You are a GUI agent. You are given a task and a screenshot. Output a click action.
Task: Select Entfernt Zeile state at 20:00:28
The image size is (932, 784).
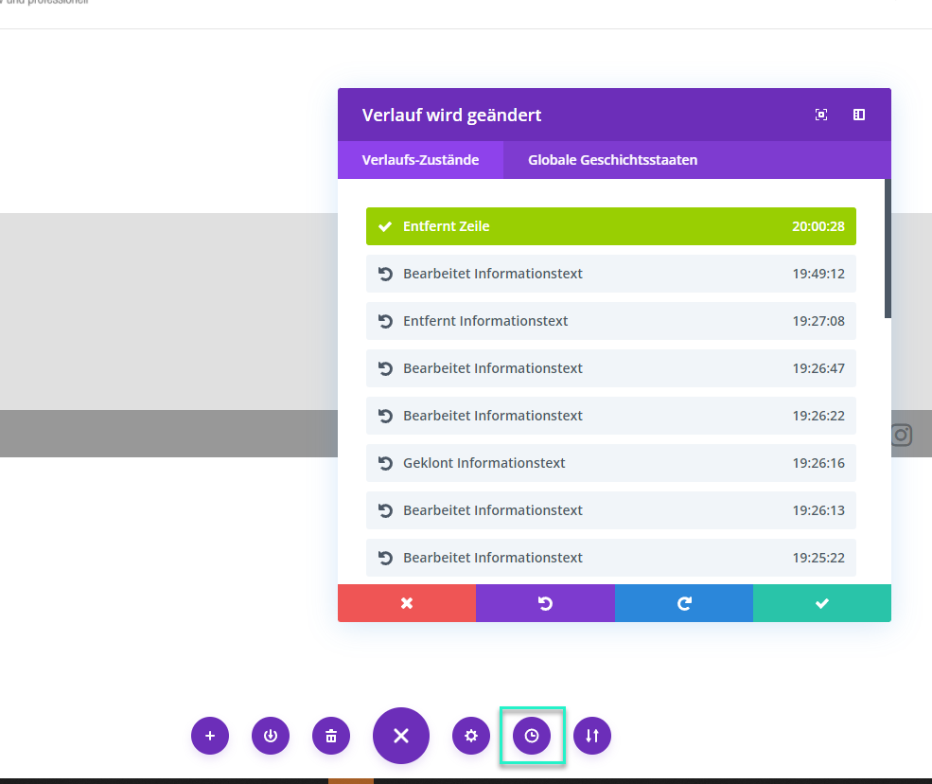click(610, 226)
